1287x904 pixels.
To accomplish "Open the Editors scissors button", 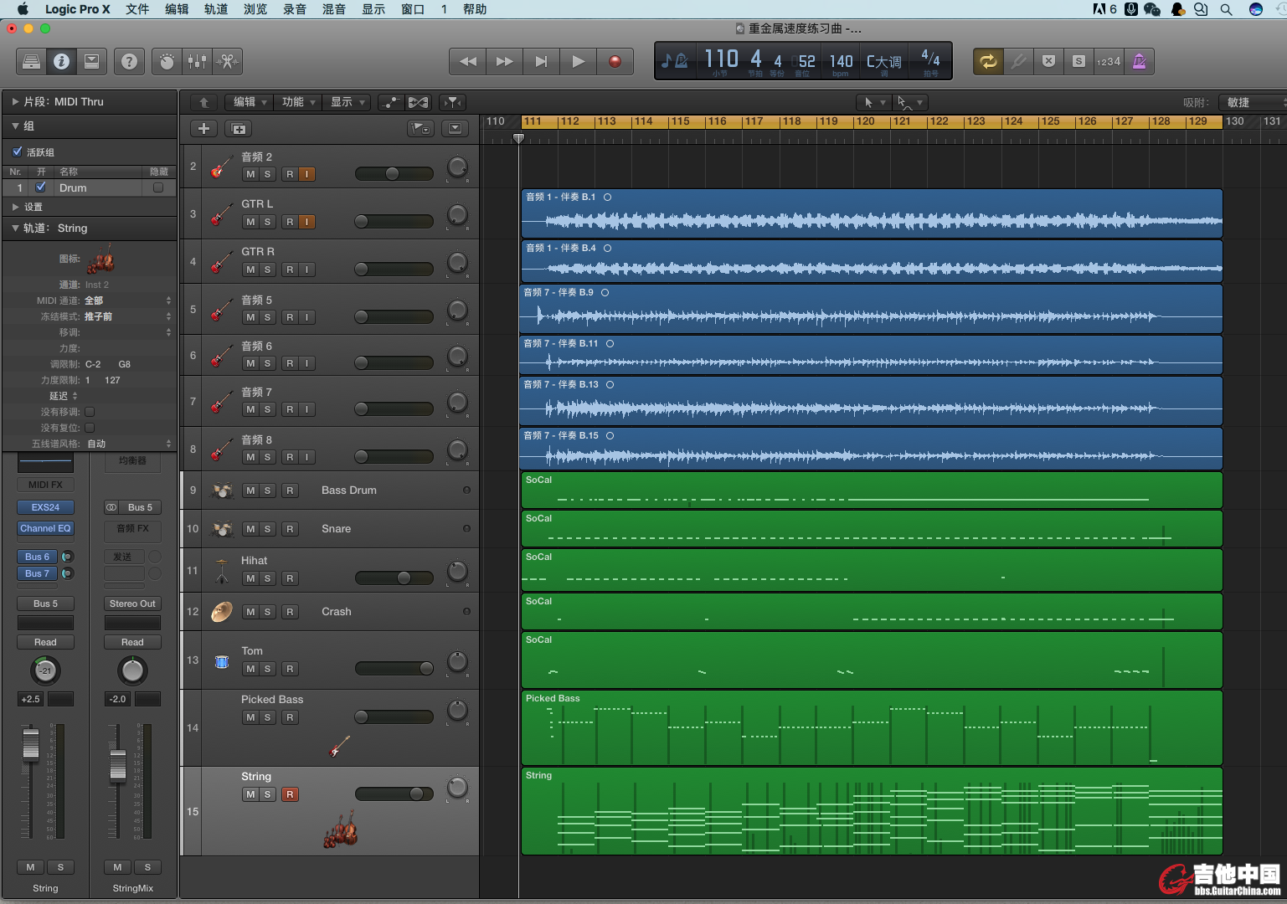I will point(227,61).
